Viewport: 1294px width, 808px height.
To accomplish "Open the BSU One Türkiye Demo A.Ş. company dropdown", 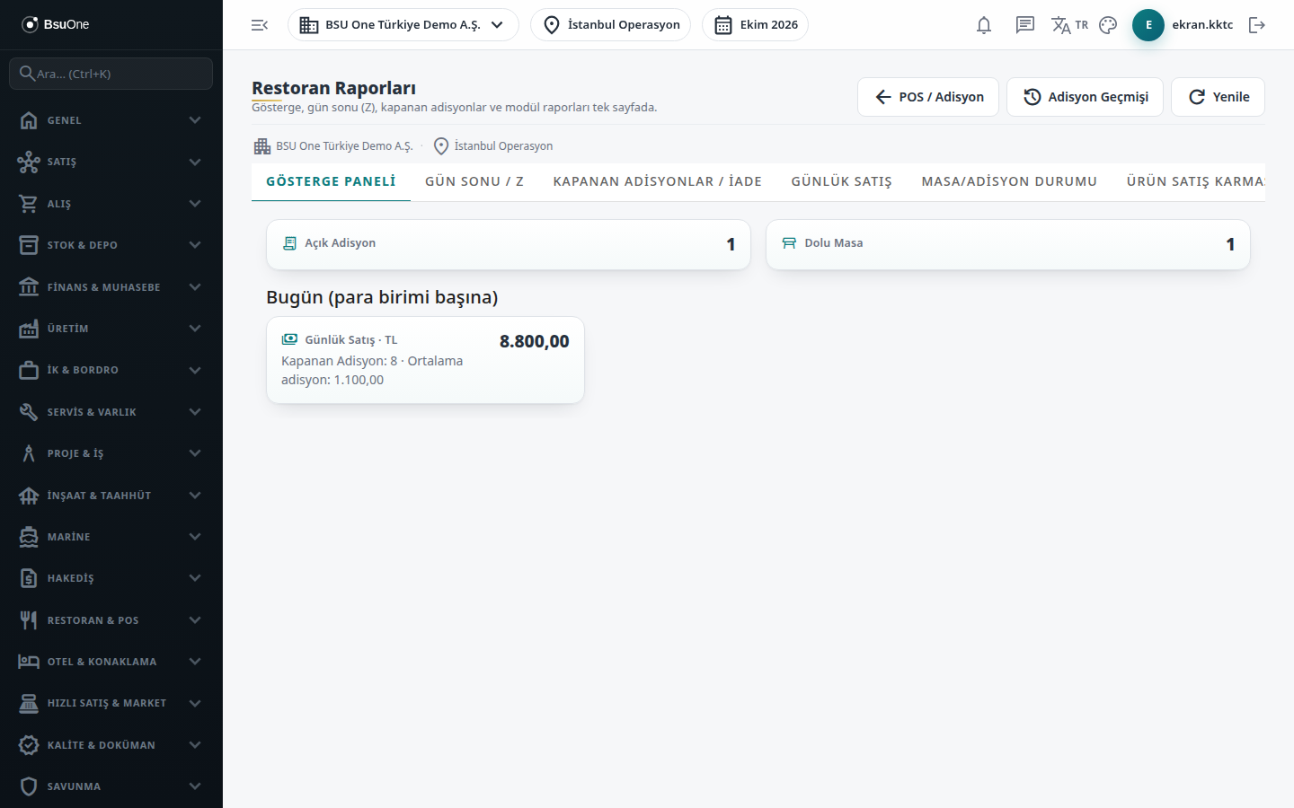I will (x=403, y=25).
